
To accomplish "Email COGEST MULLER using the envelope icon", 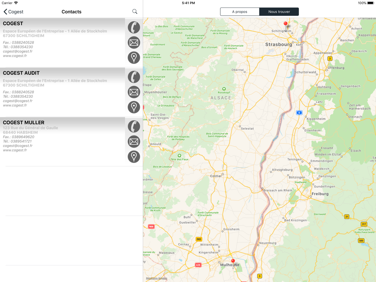I will pyautogui.click(x=134, y=141).
